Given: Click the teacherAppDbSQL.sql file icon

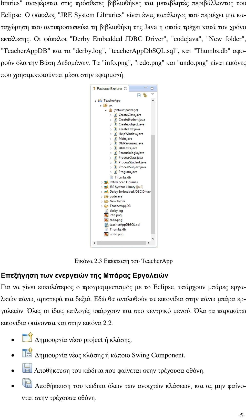Looking at the screenshot, I should pyautogui.click(x=106, y=225).
